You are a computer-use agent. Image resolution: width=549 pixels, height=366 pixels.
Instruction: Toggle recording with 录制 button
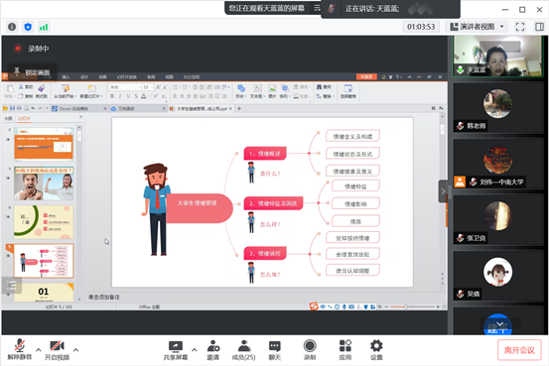pos(310,349)
